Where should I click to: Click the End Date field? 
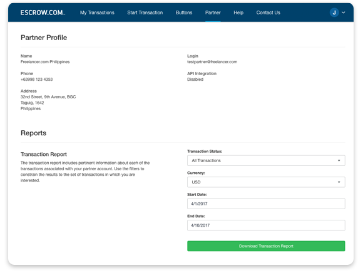click(x=266, y=225)
